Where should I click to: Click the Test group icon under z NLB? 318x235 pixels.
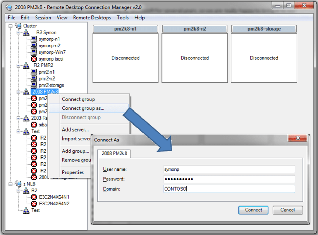[x=26, y=210]
